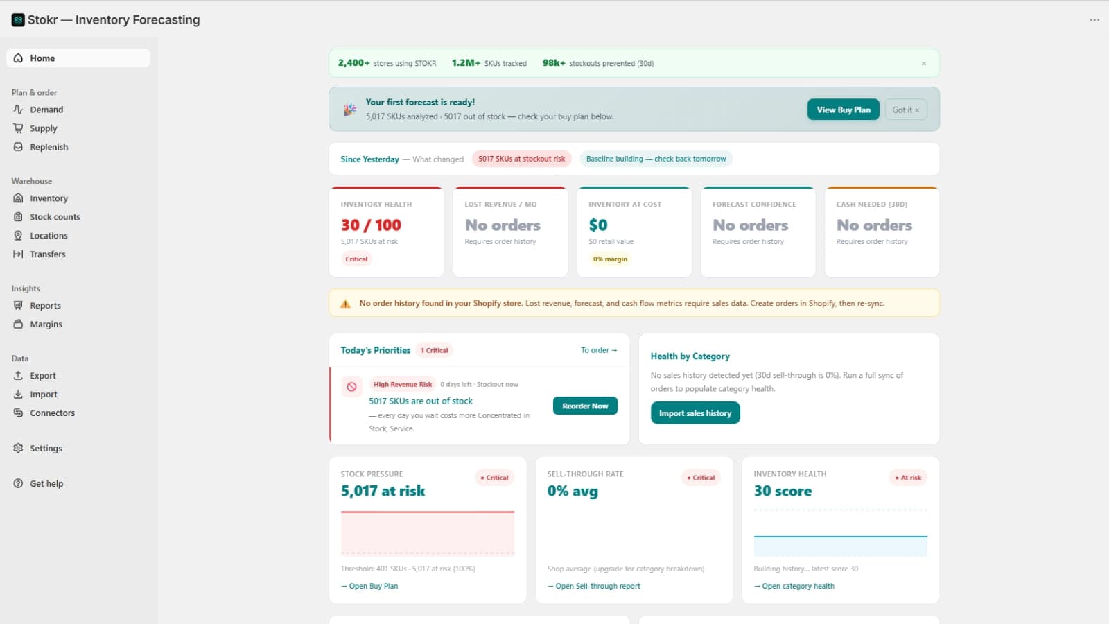Click the Forecast Confidence card
Screen dimensions: 1109x624
758,232
